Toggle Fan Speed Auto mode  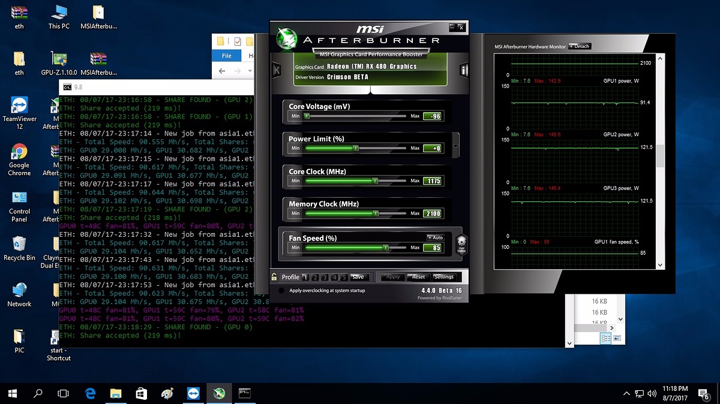point(435,237)
